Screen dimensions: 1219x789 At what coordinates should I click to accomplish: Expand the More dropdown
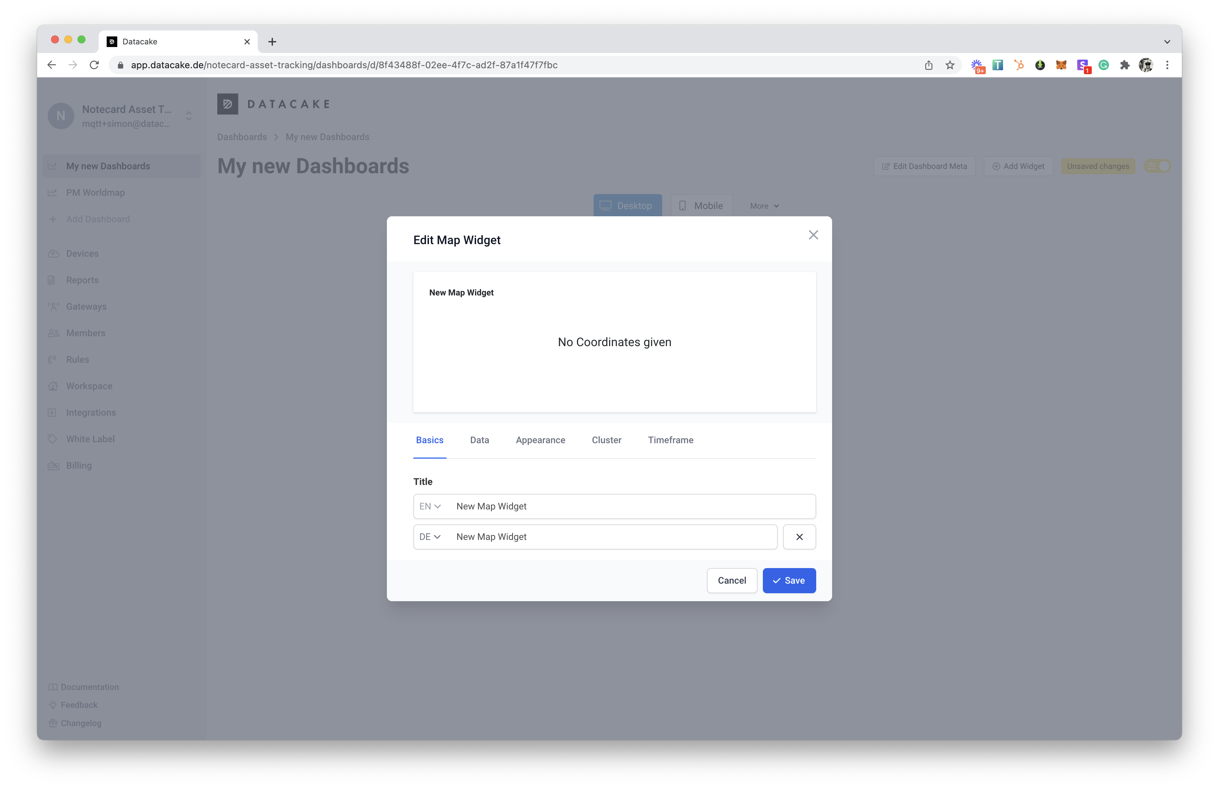764,206
